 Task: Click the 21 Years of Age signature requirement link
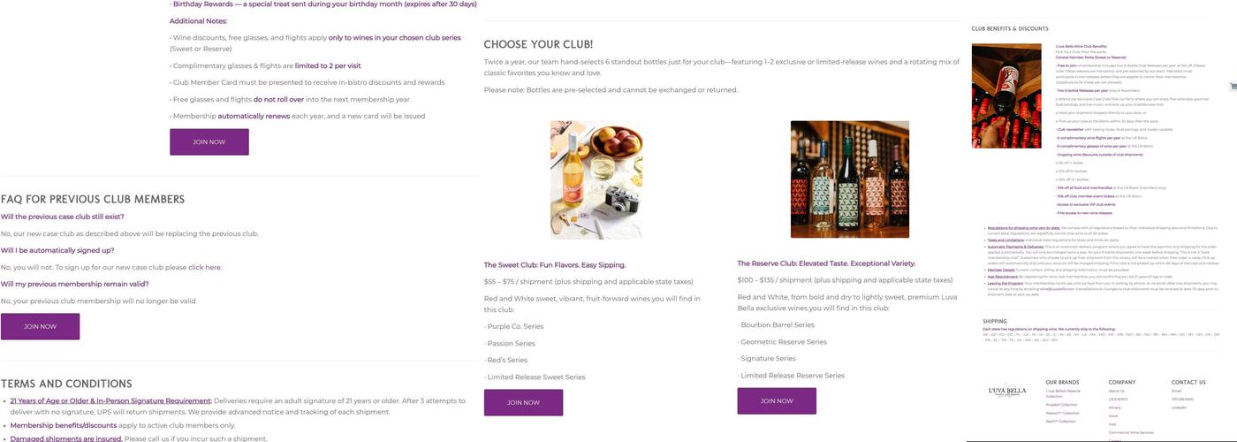pyautogui.click(x=110, y=400)
